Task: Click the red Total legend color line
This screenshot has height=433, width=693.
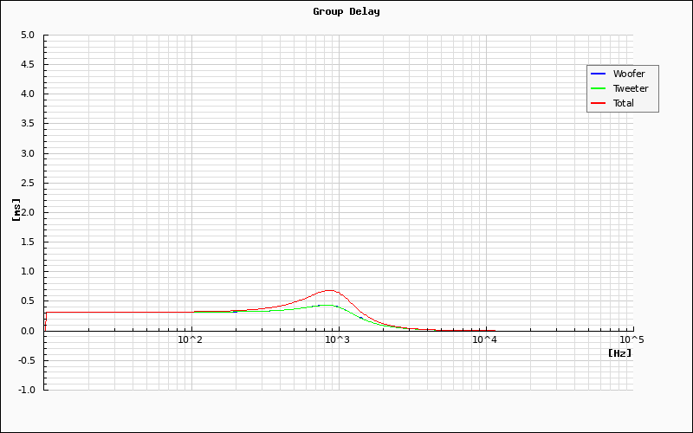Action: (598, 103)
